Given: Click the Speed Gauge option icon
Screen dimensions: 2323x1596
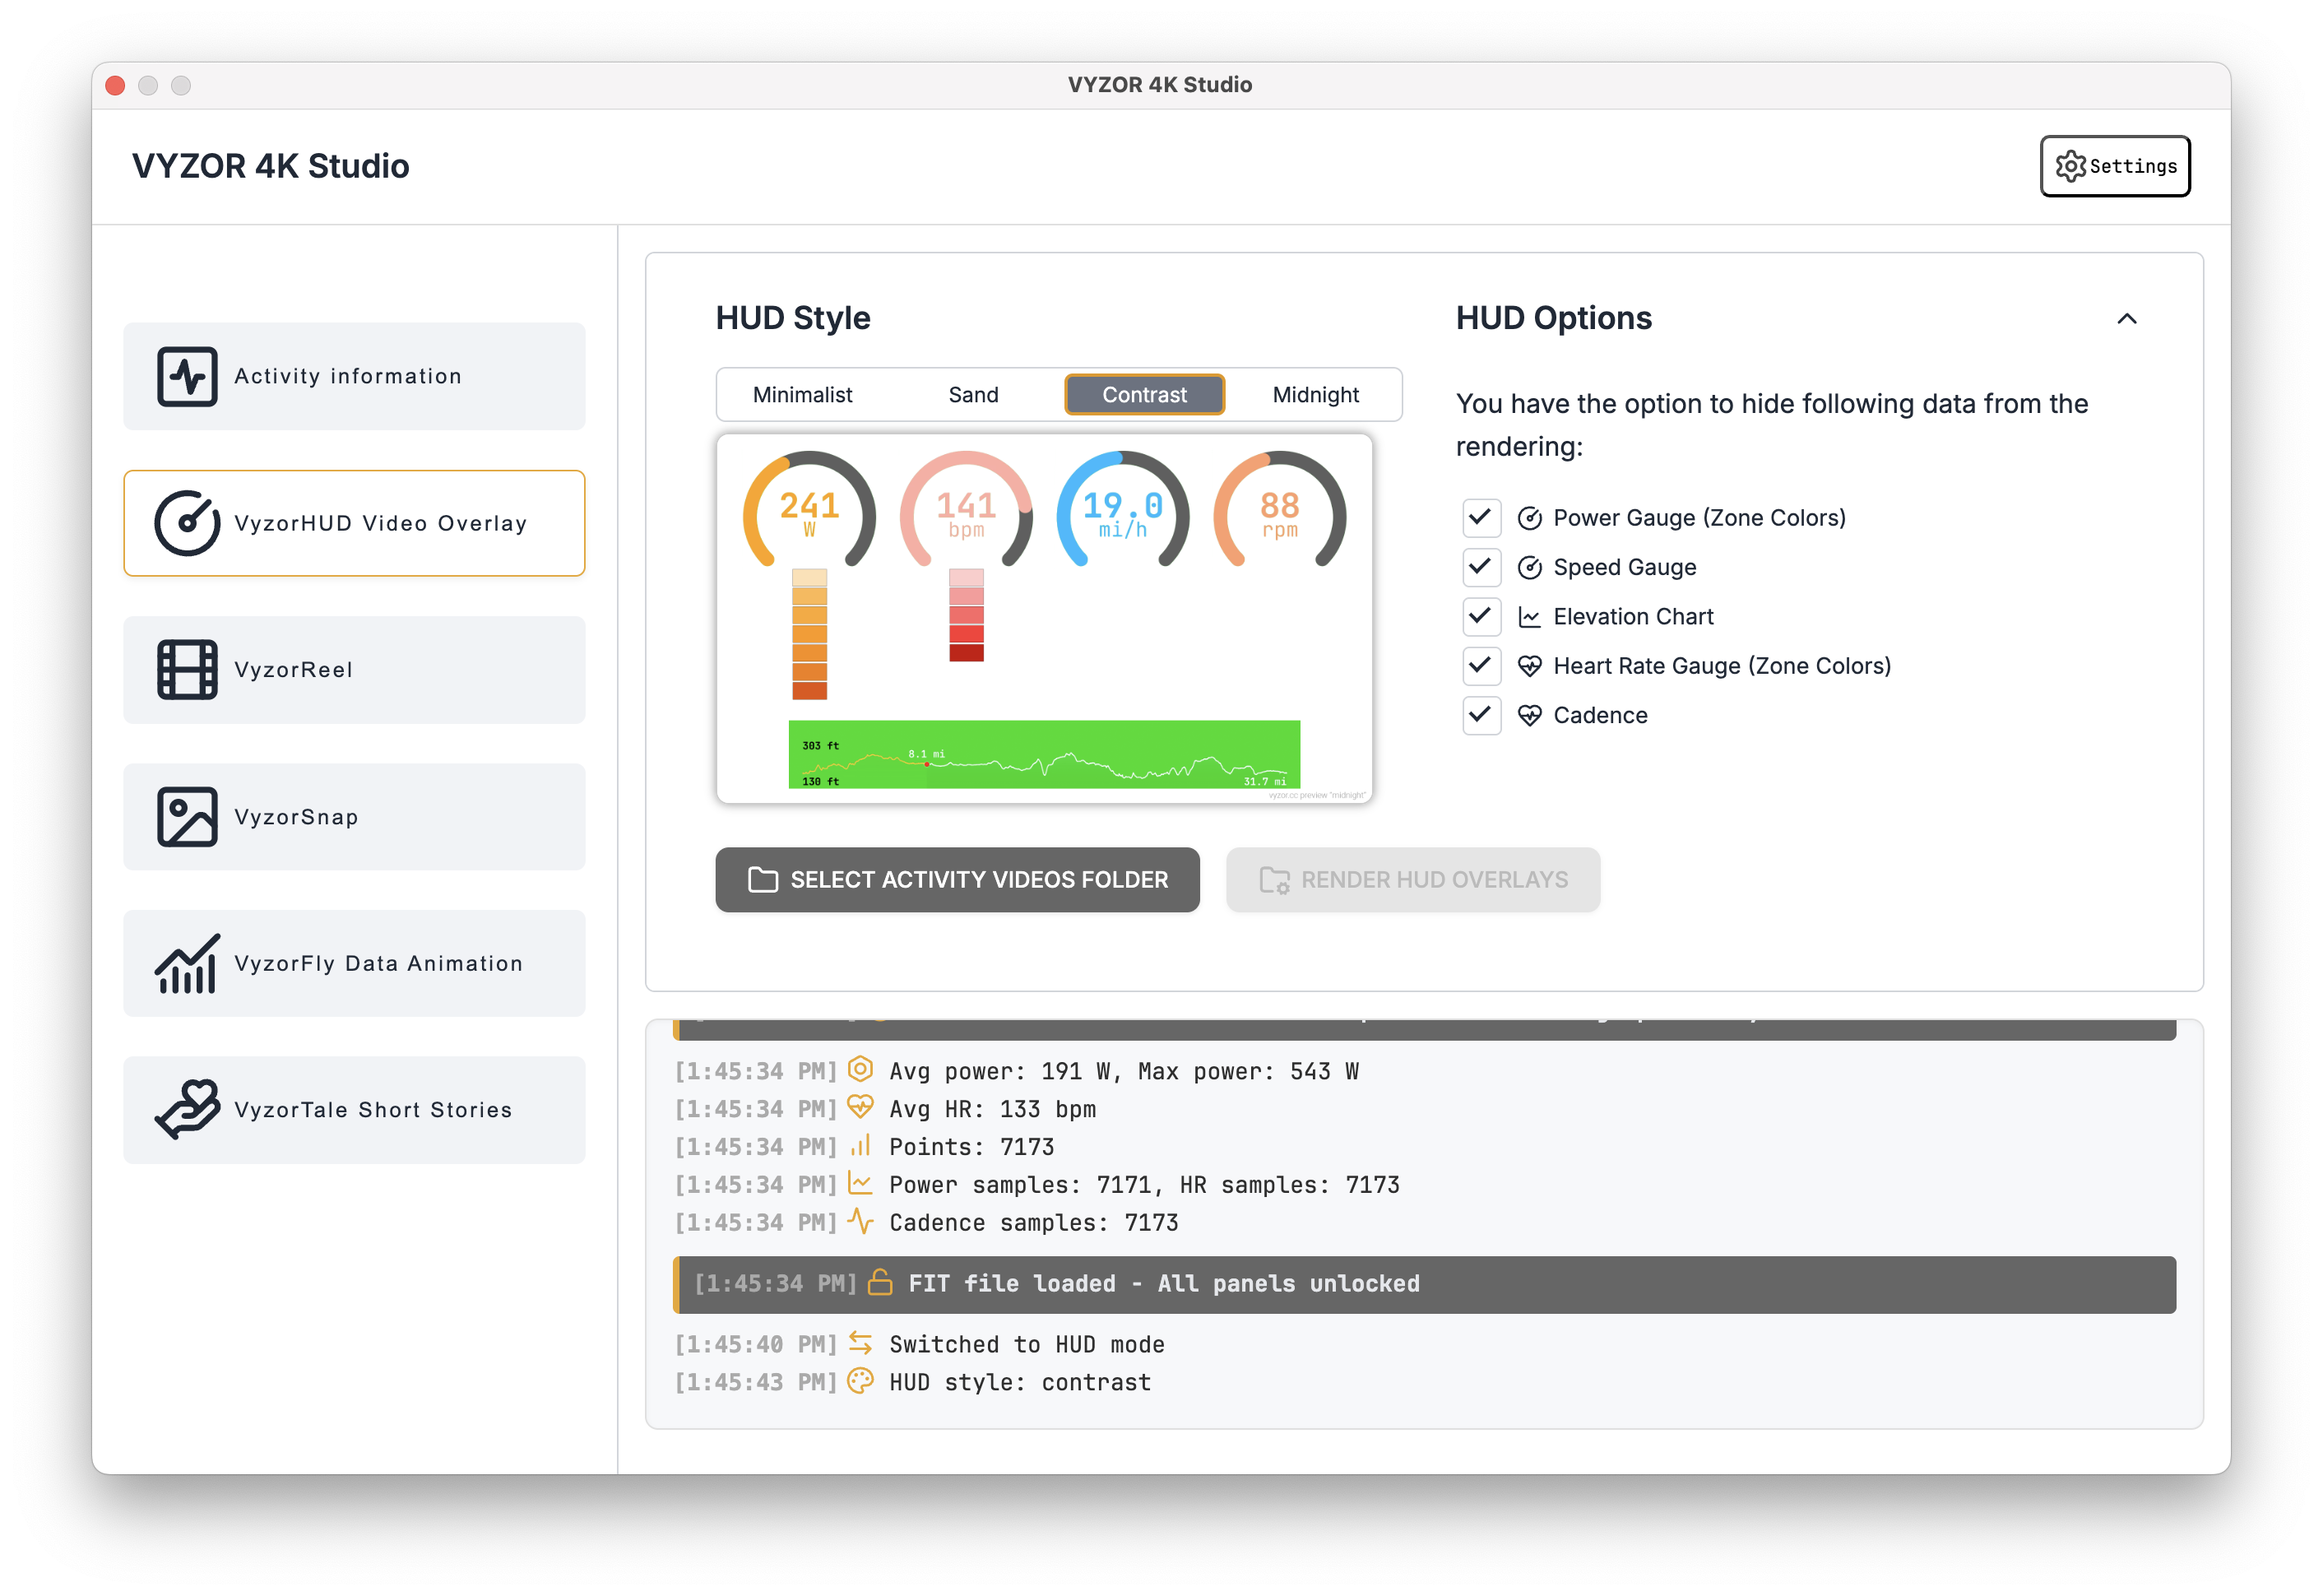Looking at the screenshot, I should pos(1529,567).
